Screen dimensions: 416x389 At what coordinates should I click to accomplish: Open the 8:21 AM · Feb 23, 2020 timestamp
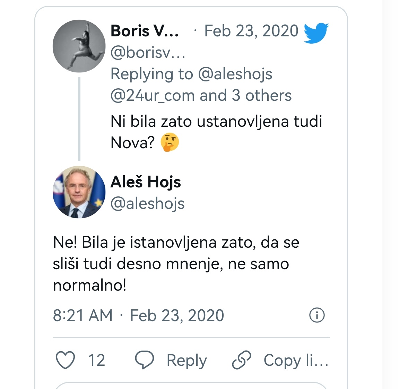(139, 316)
